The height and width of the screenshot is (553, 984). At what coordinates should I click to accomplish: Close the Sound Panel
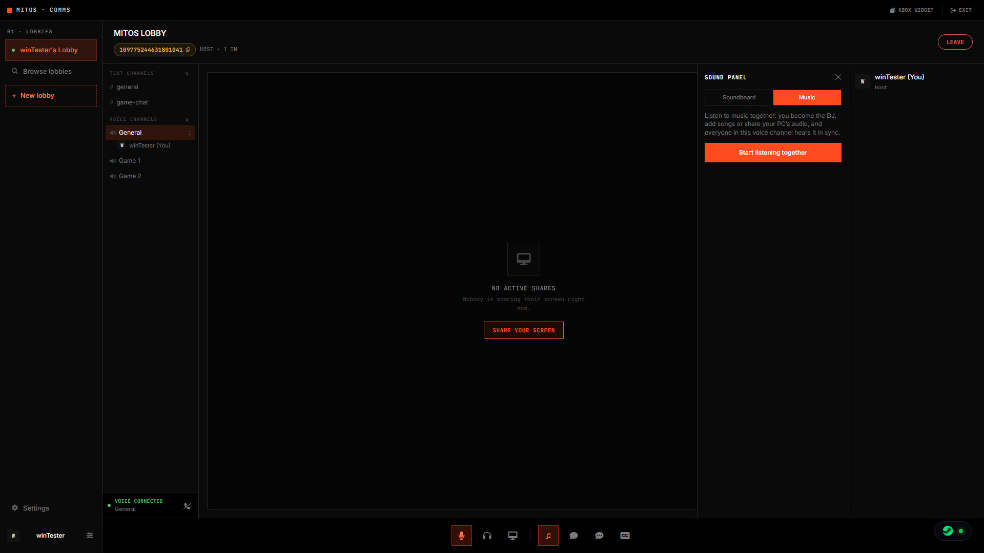[x=838, y=77]
